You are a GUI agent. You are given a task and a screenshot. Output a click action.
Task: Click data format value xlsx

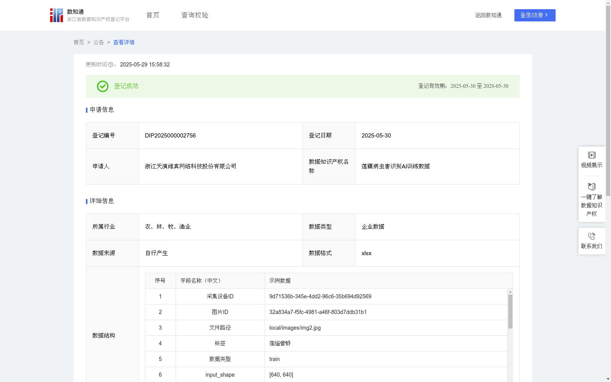tap(366, 253)
